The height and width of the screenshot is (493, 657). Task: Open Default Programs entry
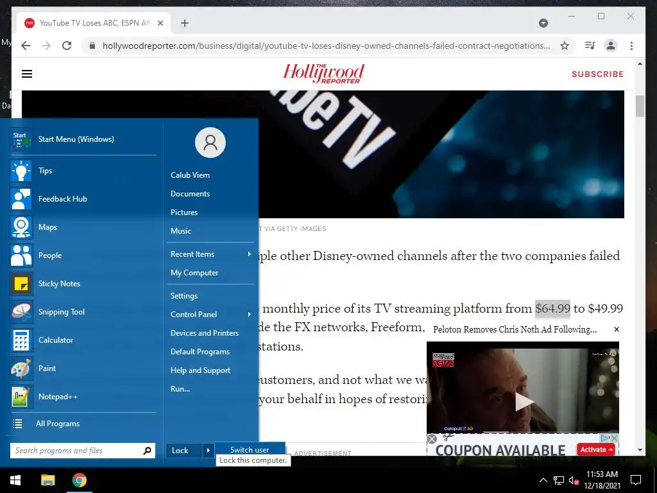pos(200,352)
